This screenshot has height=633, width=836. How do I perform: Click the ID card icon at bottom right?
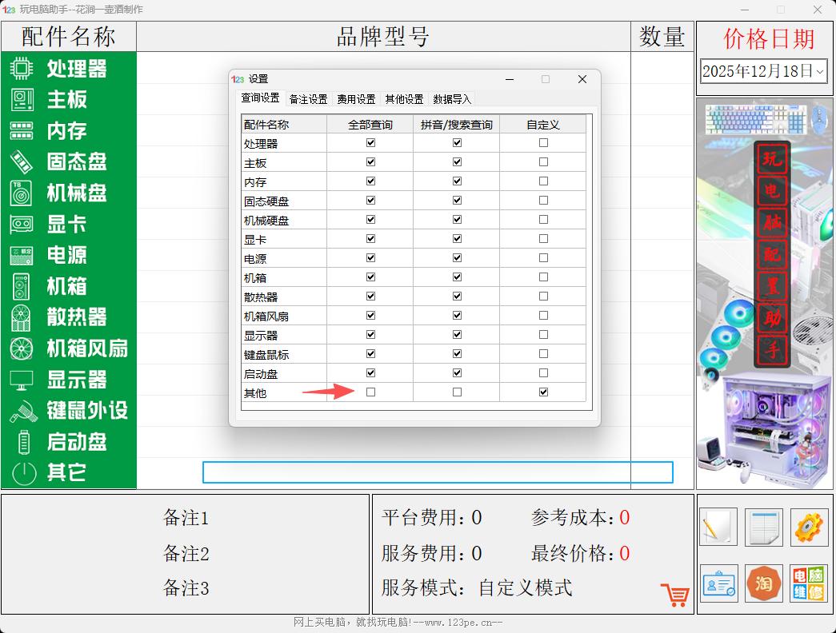click(x=718, y=584)
